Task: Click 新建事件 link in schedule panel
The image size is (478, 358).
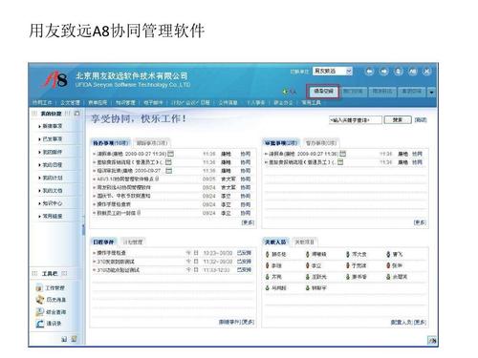Action: coord(229,322)
